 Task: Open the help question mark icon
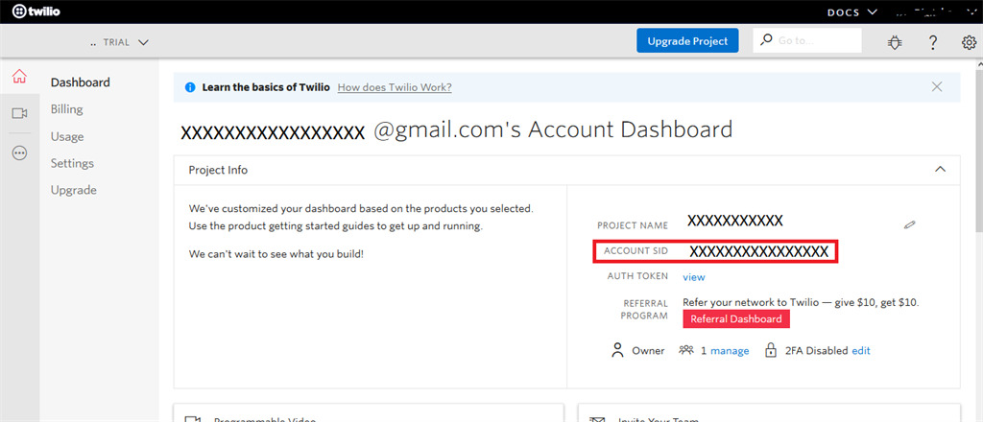coord(933,42)
